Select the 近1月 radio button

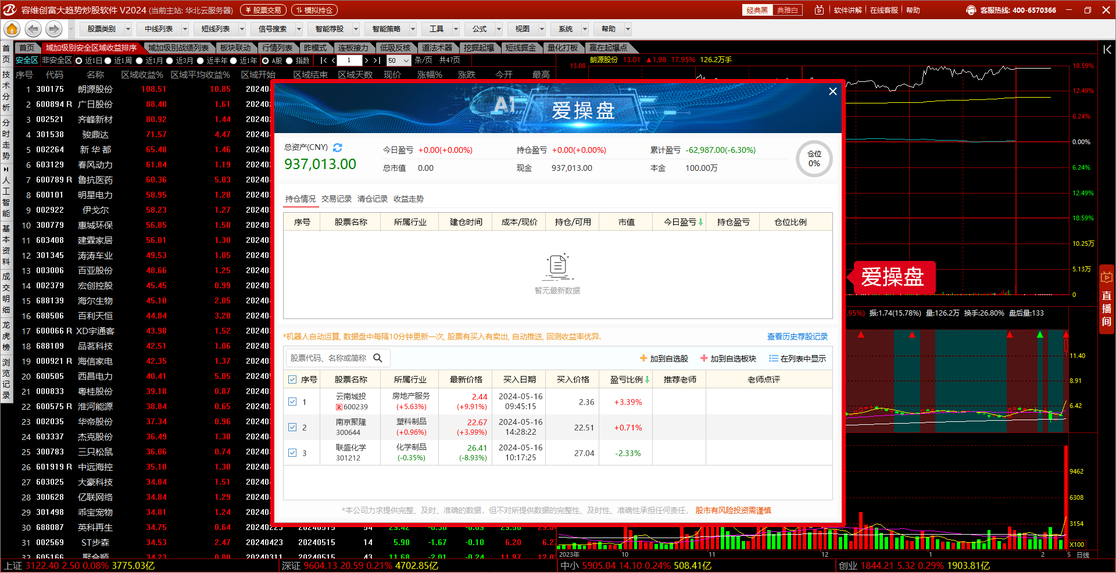click(x=139, y=60)
